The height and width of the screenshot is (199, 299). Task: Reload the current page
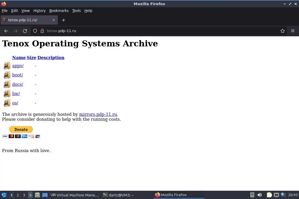[x=25, y=31]
